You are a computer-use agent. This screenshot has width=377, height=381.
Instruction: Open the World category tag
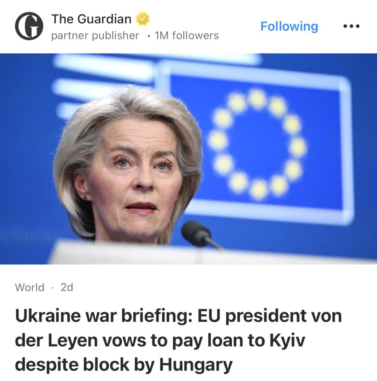coord(30,288)
